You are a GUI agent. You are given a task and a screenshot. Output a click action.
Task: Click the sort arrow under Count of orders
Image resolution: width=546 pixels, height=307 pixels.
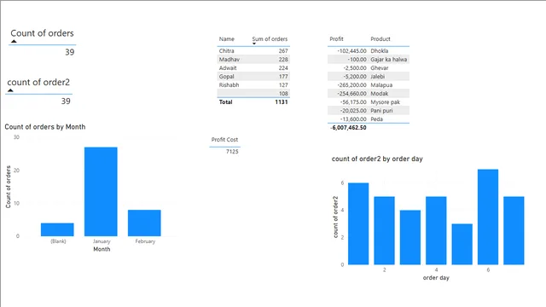14,42
